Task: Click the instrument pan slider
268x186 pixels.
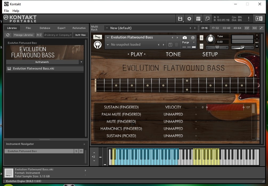Action: tap(217, 47)
